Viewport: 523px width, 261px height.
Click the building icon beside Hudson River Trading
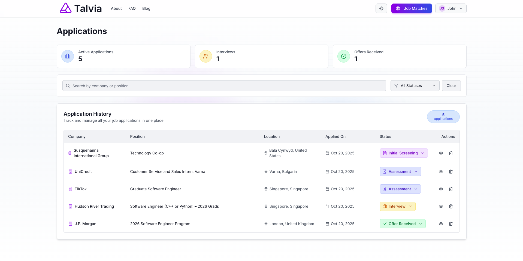[x=70, y=206]
